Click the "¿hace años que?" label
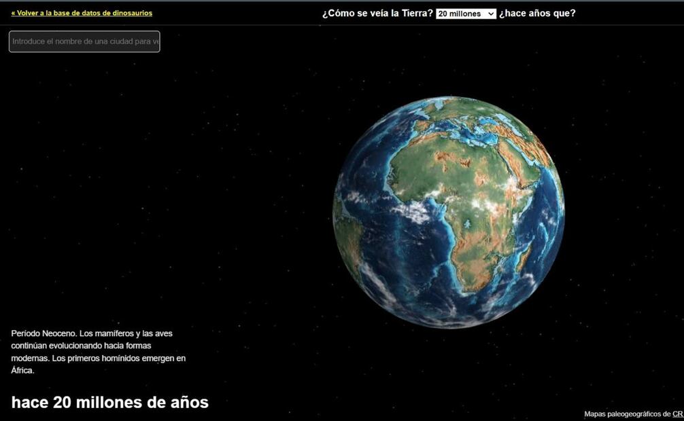The height and width of the screenshot is (421, 684). pos(536,13)
